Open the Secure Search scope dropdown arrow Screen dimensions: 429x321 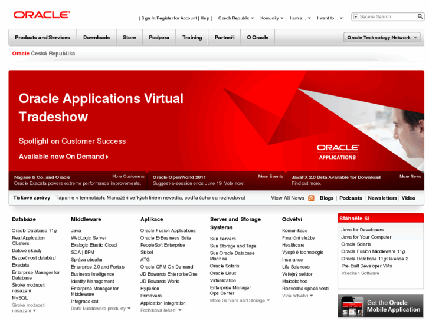point(356,17)
